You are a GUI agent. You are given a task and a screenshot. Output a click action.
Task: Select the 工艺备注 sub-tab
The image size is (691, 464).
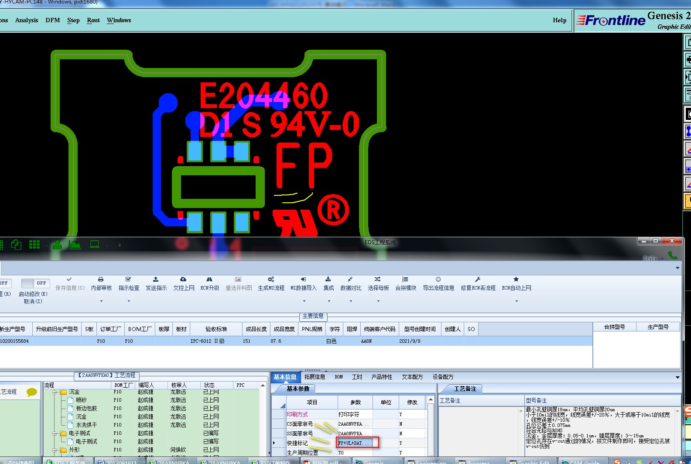point(465,389)
